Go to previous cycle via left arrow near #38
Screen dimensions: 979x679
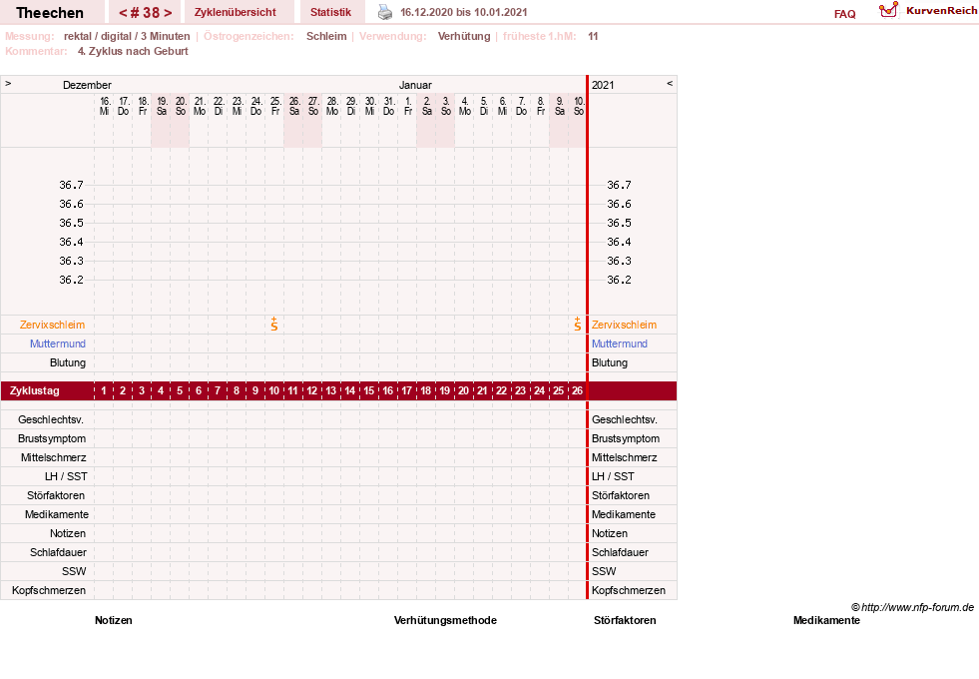point(123,13)
